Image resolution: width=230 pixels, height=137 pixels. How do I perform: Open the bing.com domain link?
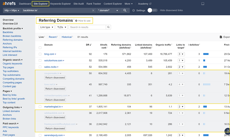click(49, 54)
